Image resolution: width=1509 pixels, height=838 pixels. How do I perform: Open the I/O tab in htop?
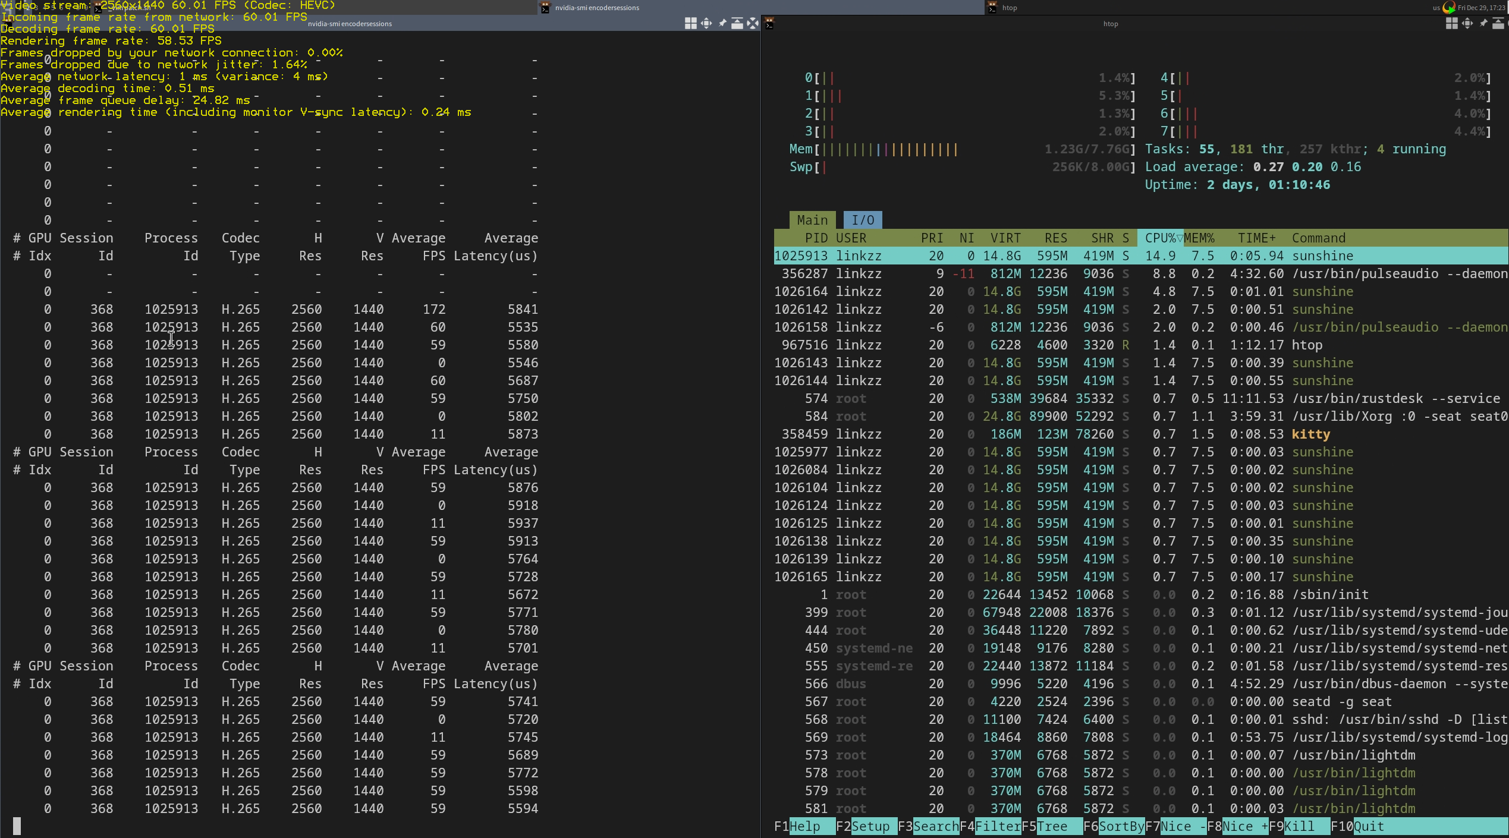pos(863,220)
